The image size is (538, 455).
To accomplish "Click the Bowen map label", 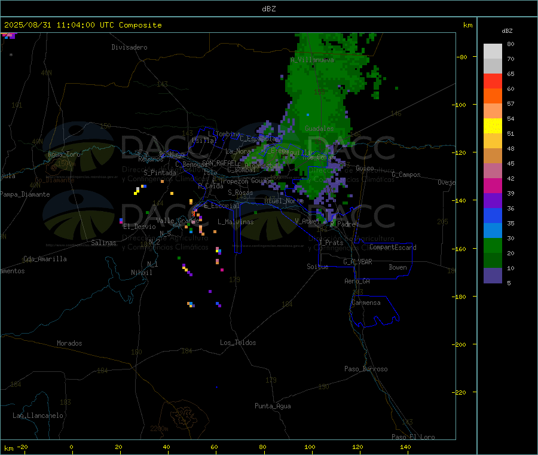I will click(398, 267).
